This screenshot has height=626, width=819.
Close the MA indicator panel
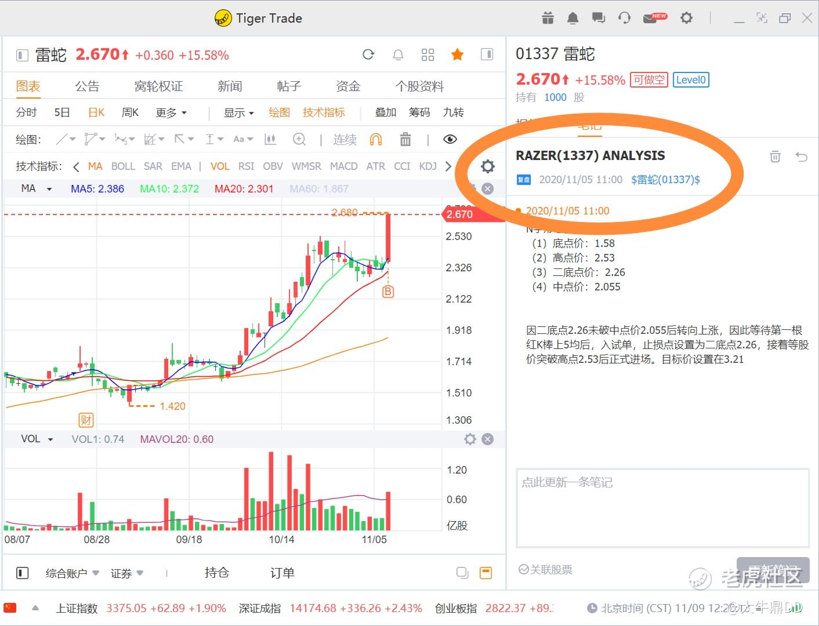488,188
